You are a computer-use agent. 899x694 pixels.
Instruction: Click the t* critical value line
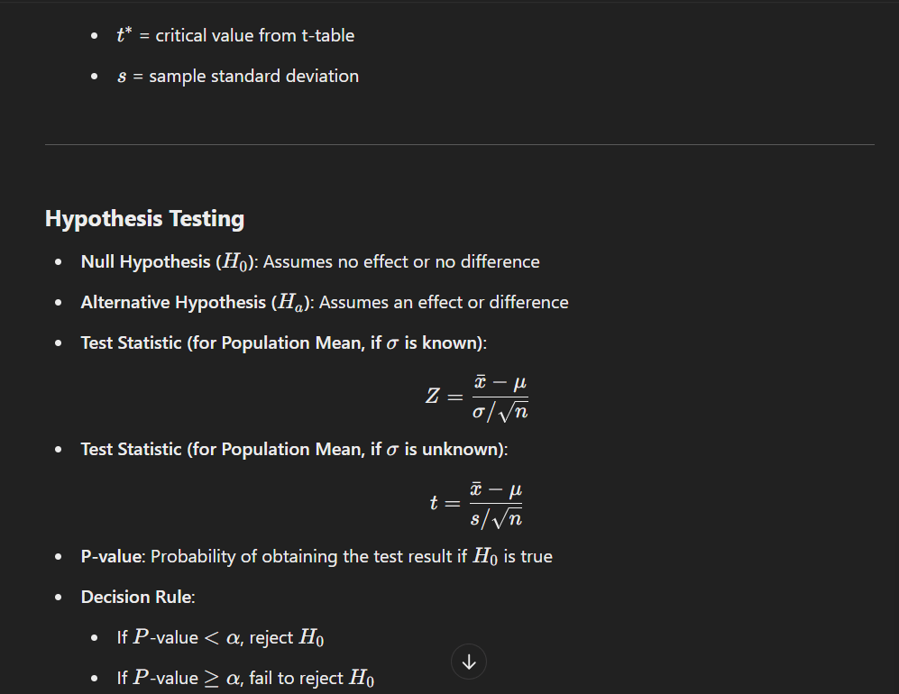pyautogui.click(x=235, y=35)
